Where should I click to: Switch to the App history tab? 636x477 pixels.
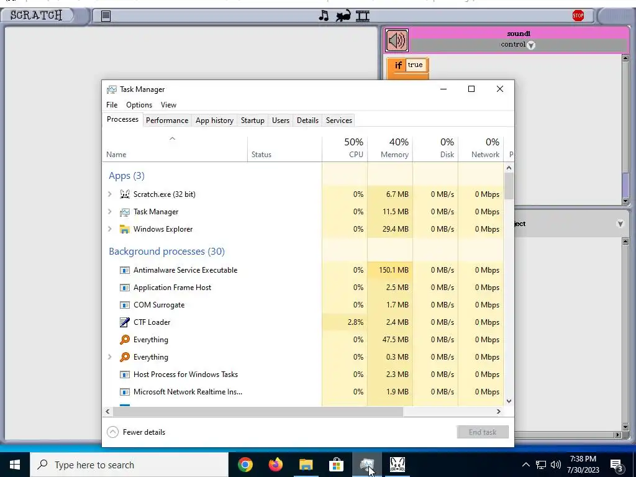coord(214,120)
